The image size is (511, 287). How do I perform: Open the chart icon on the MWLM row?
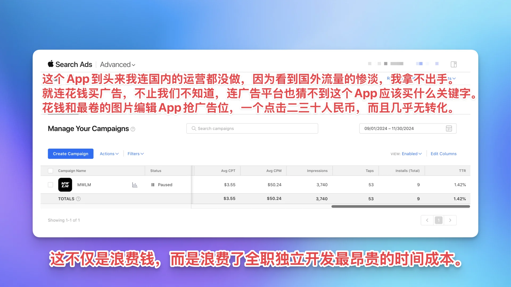tap(135, 185)
